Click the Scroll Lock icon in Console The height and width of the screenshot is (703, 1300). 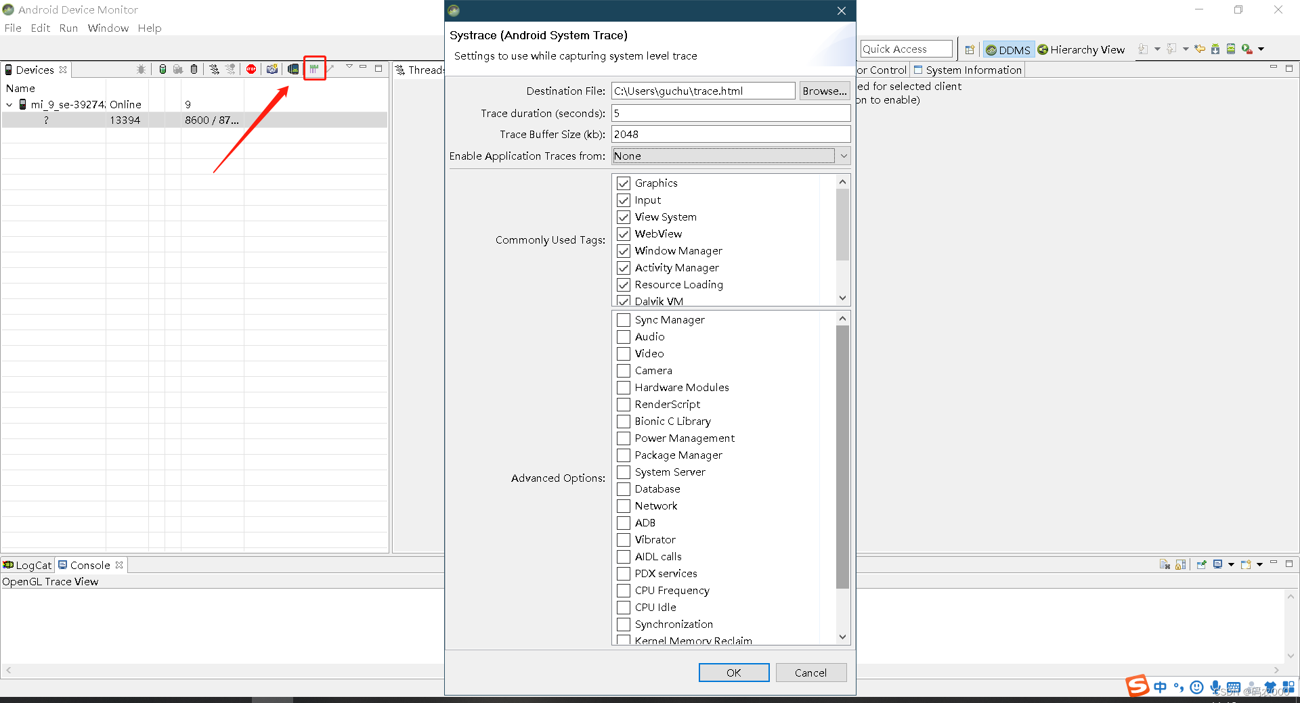tap(1181, 564)
